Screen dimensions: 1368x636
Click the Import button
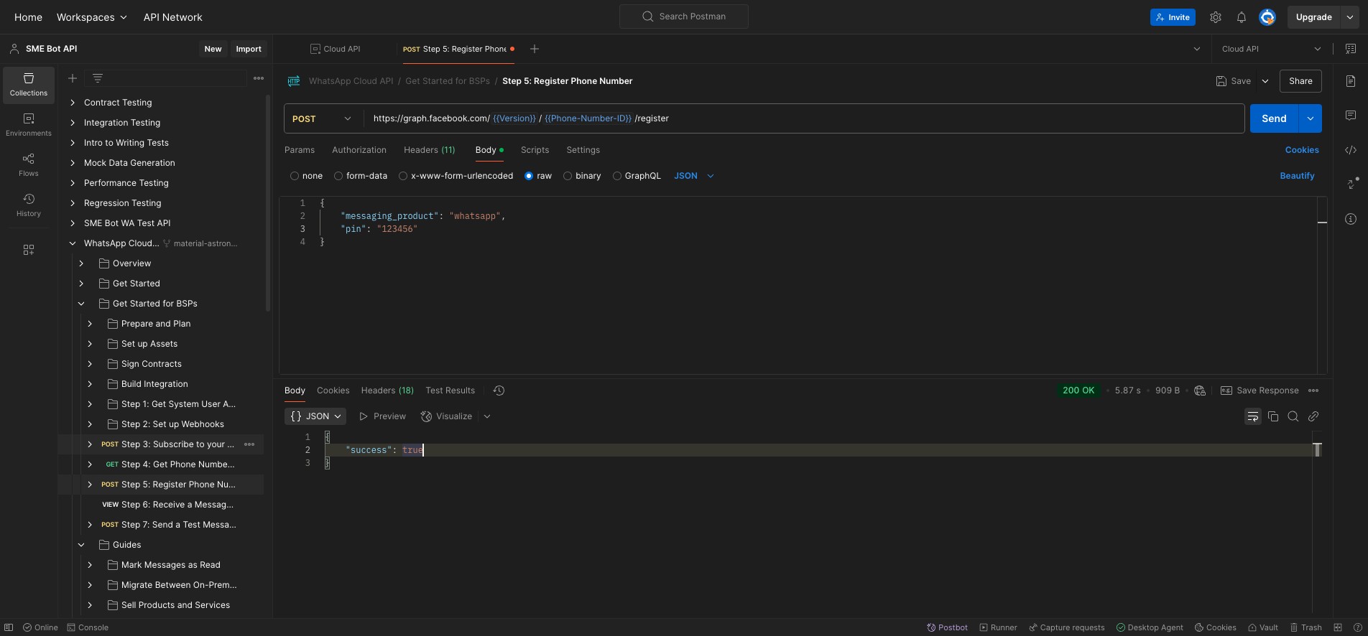pyautogui.click(x=249, y=49)
